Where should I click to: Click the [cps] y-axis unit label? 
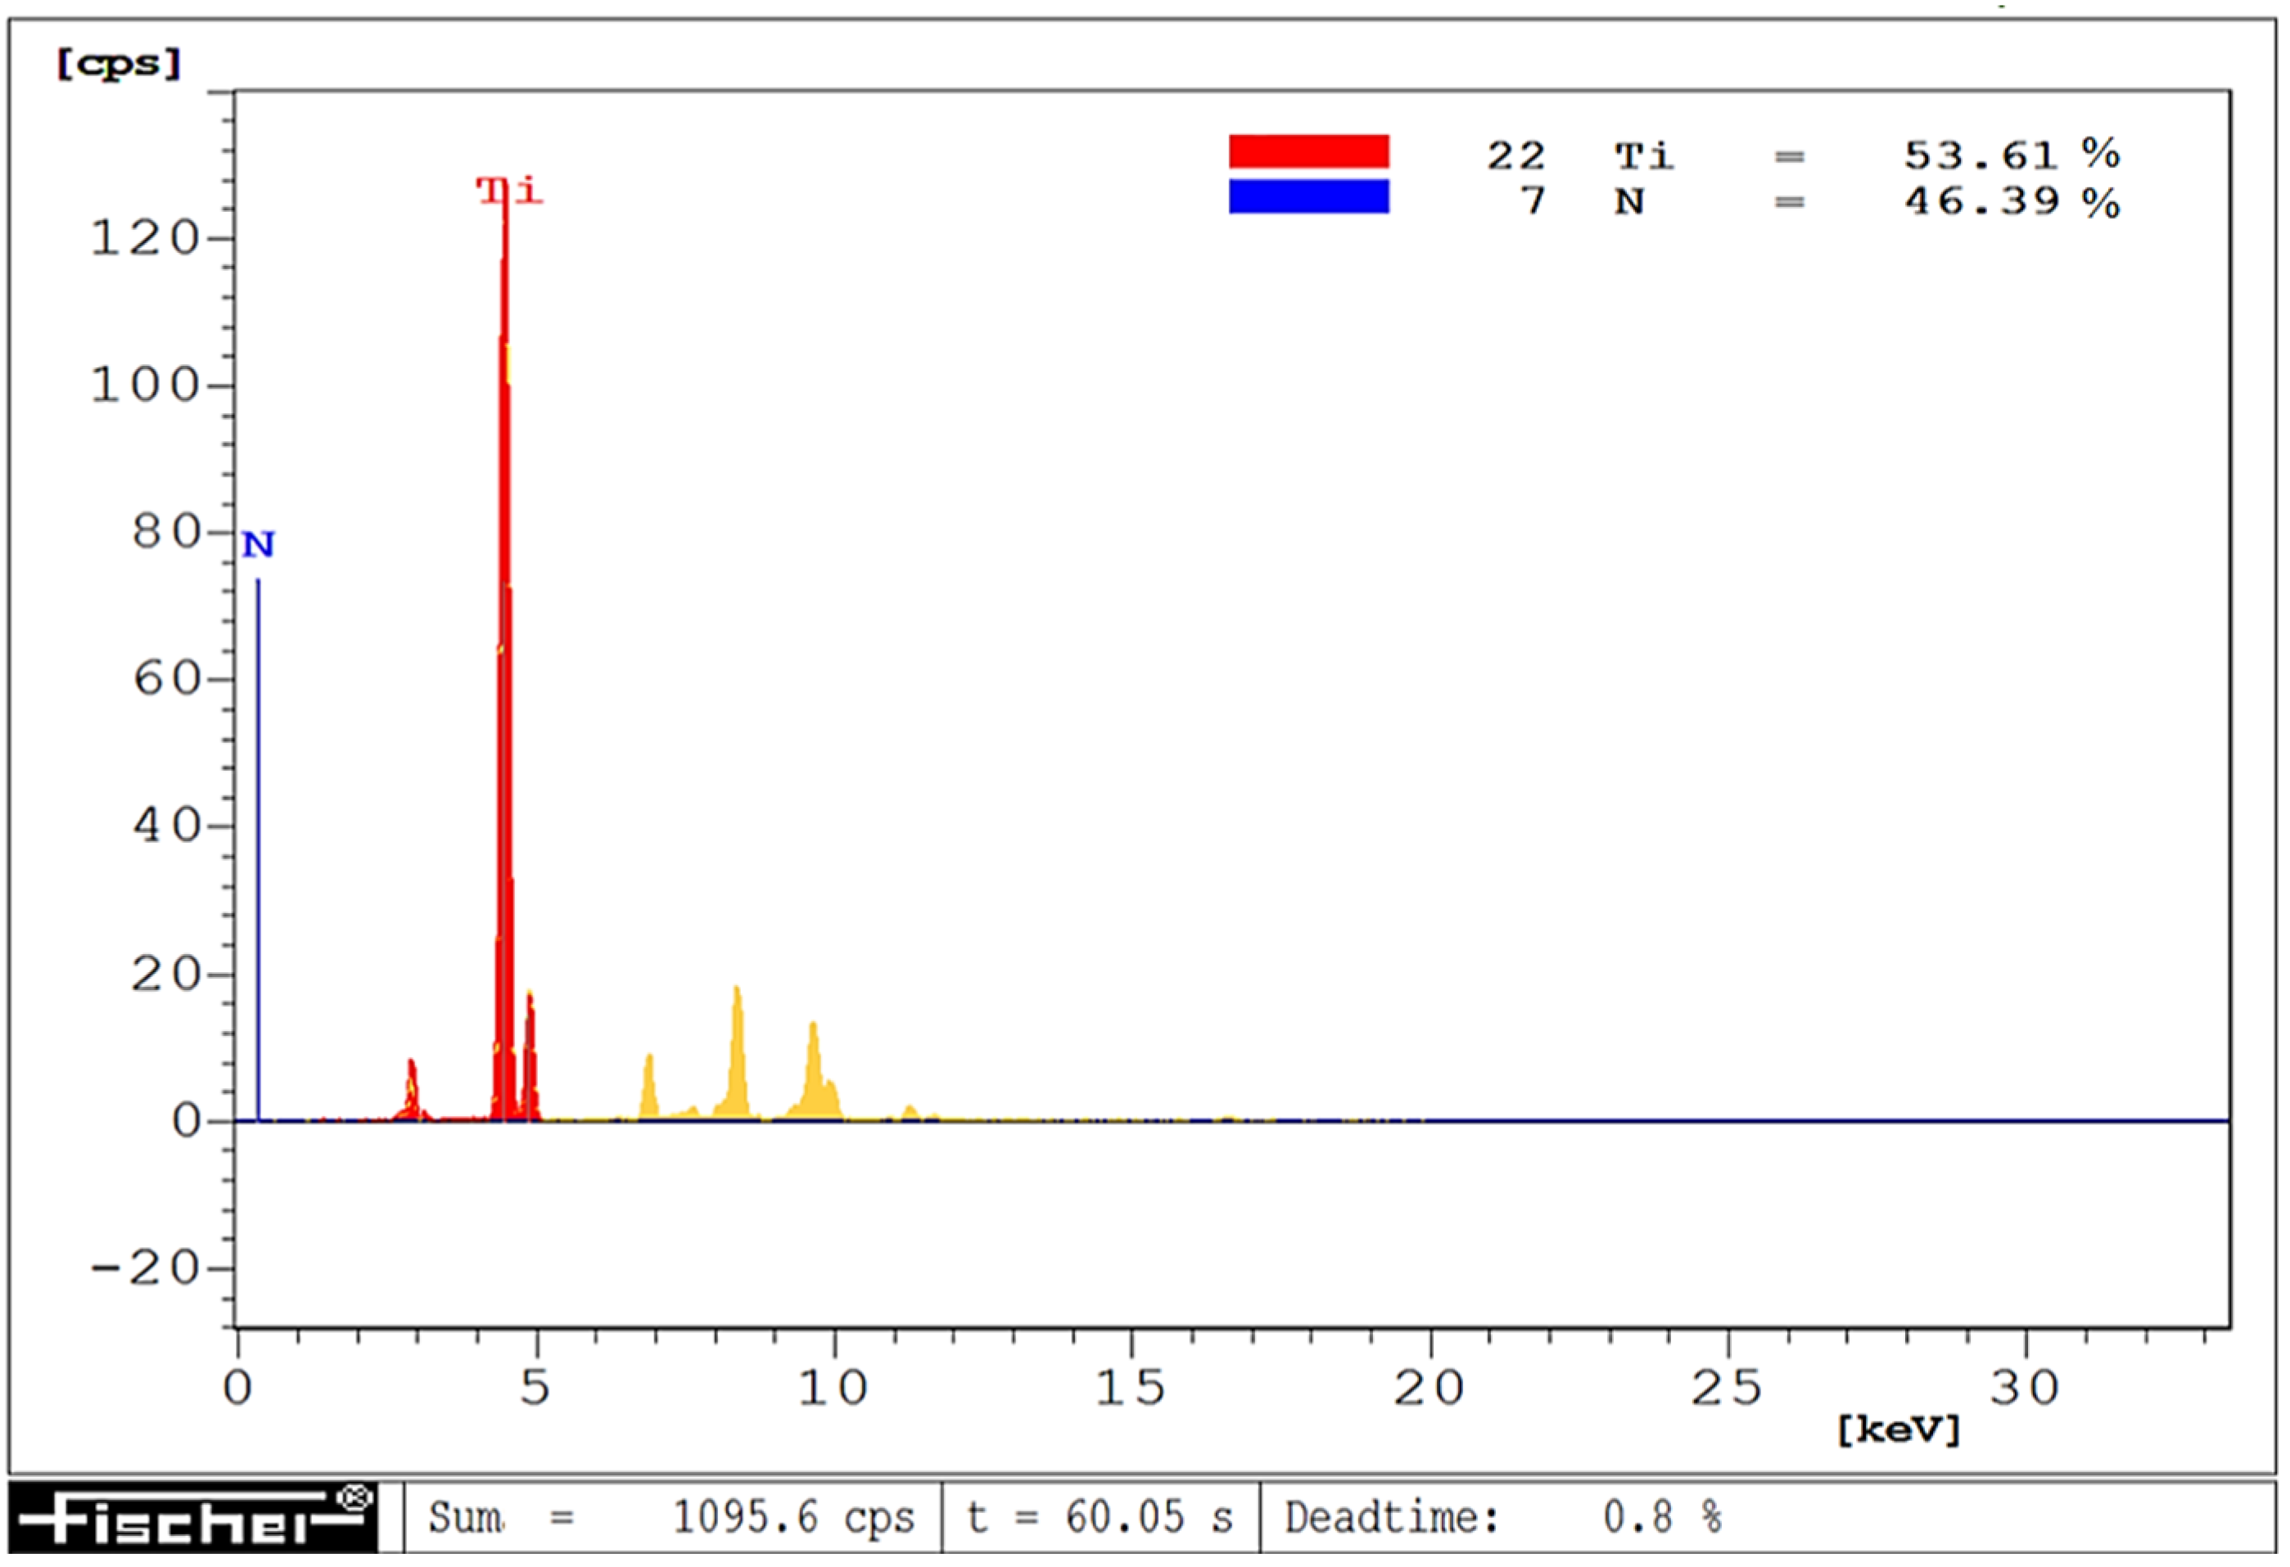tap(118, 65)
